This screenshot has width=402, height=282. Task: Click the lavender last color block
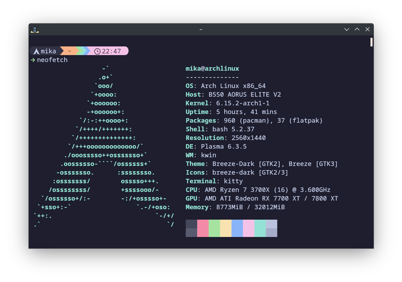click(271, 228)
